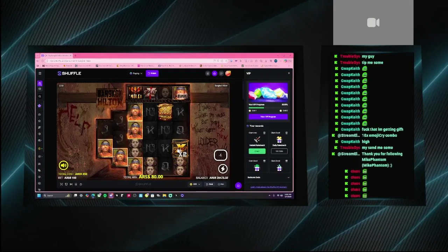448x252 pixels.
Task: Click the purple promotions icon in sidebar
Action: [40, 106]
